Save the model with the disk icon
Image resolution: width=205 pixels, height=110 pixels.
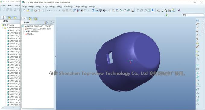click(x=32, y=11)
